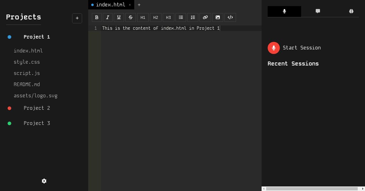Insert a bulleted list
The image size is (365, 191).
(x=181, y=17)
